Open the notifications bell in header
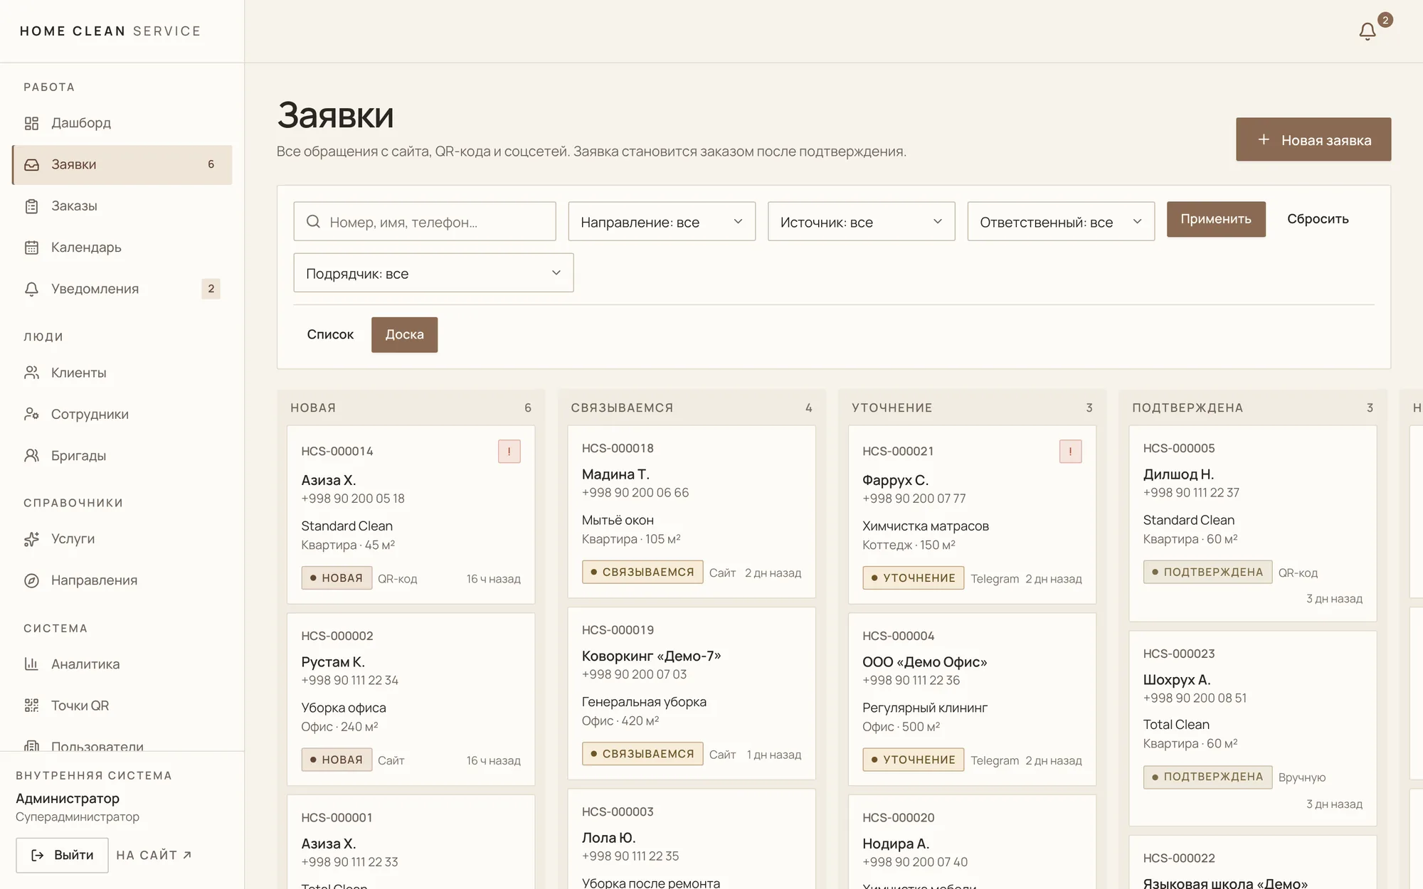Image resolution: width=1423 pixels, height=889 pixels. coord(1367,31)
